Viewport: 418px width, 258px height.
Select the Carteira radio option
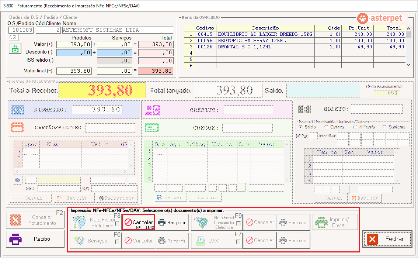pos(326,127)
